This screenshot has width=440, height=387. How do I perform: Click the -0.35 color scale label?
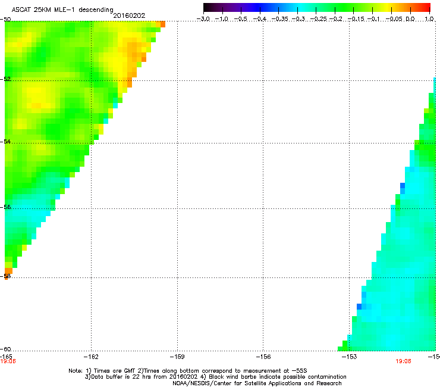coord(280,19)
